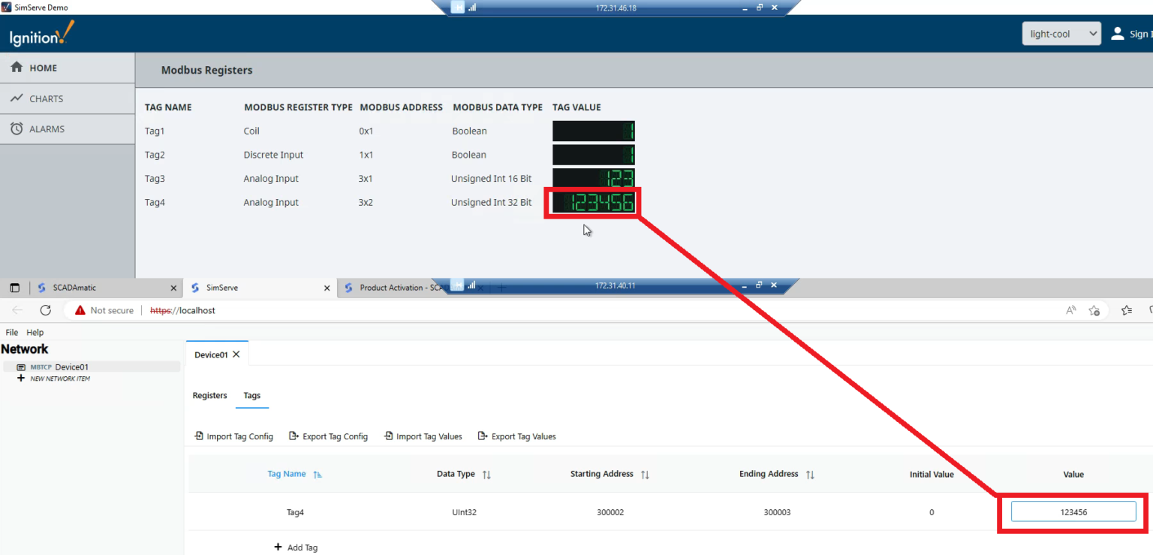Click the Tag4 Value input field

pyautogui.click(x=1073, y=511)
